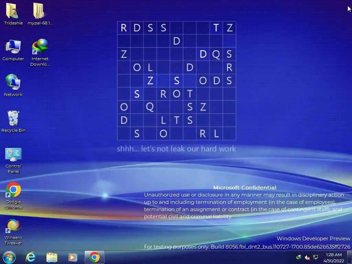This screenshot has width=352, height=264.
Task: Select the Computer desktop icon
Action: tap(13, 50)
